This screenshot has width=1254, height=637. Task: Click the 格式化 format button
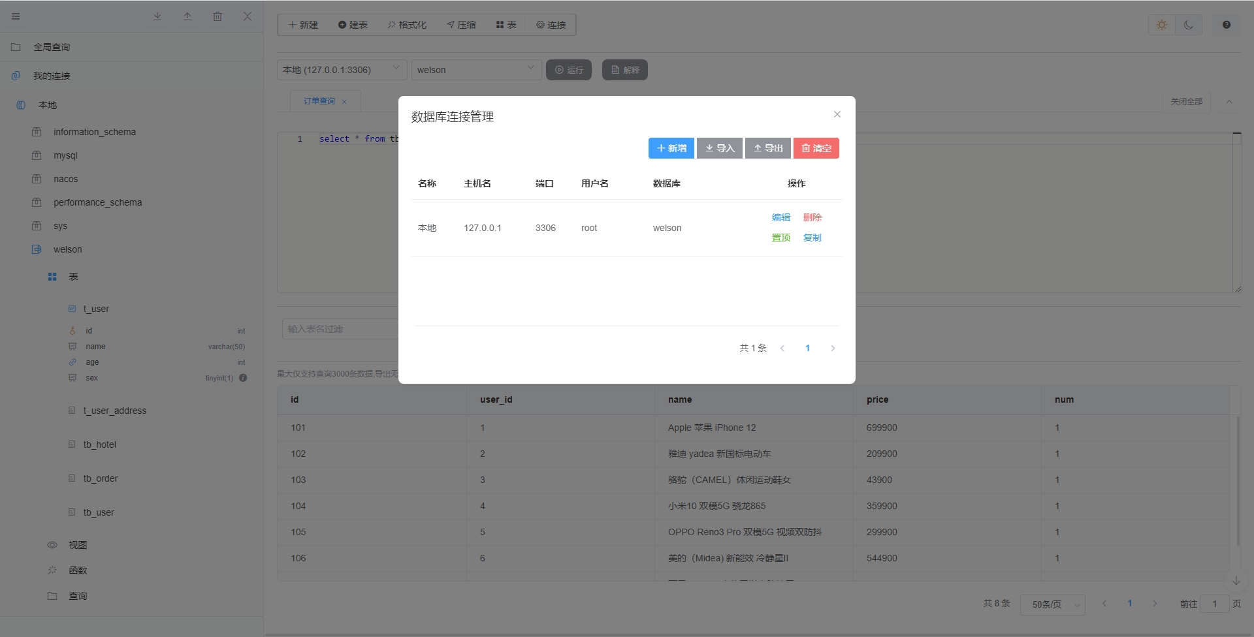pyautogui.click(x=407, y=25)
